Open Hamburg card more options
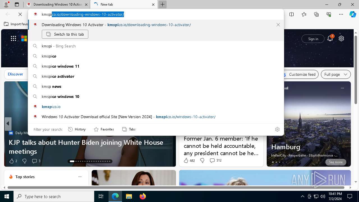The image size is (359, 202). tap(342, 88)
